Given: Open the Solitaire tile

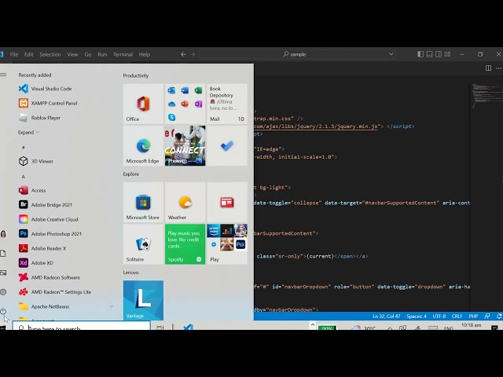Looking at the screenshot, I should (143, 244).
